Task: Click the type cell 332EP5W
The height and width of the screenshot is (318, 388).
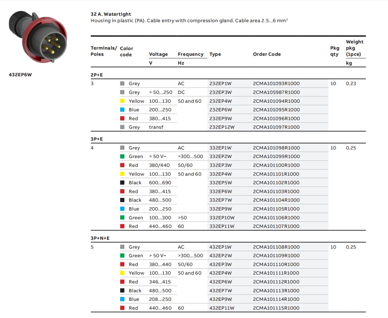Action: [x=221, y=183]
